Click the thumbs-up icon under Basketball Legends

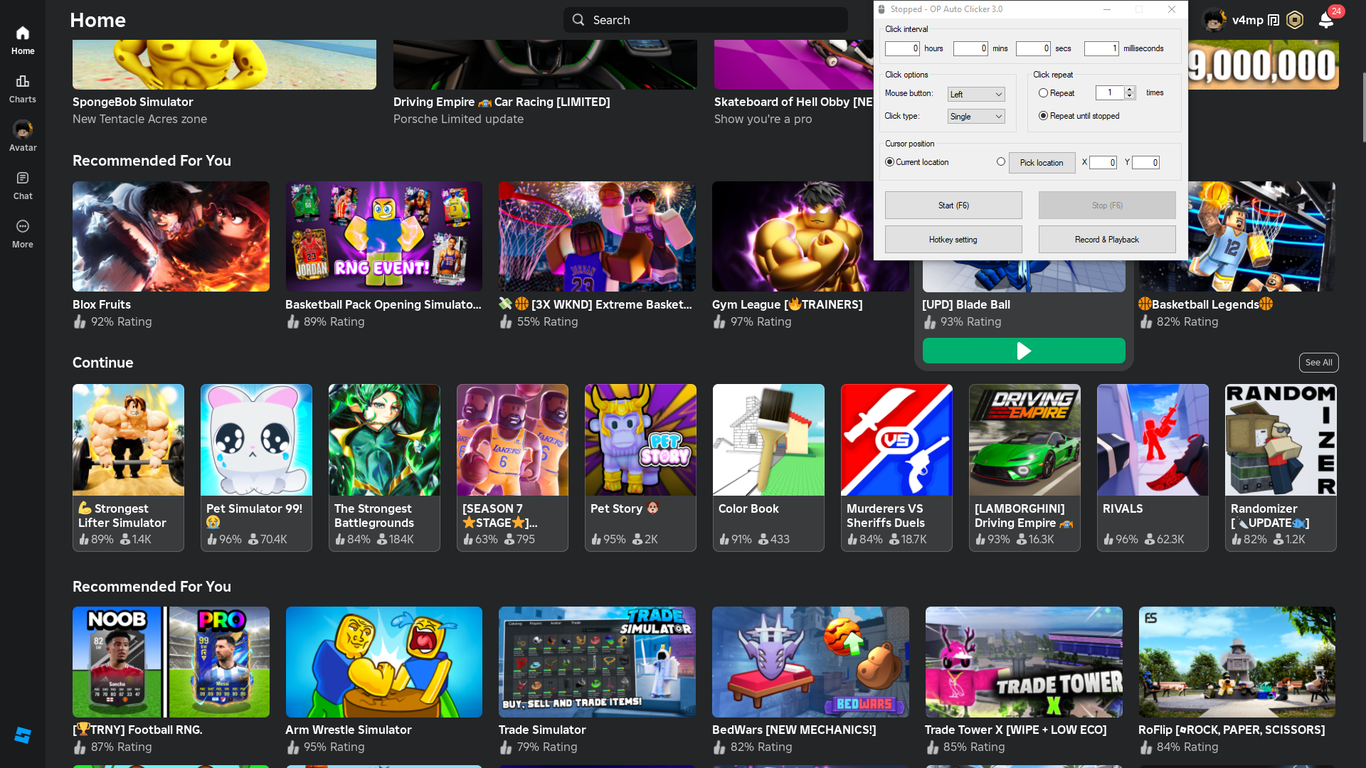[1146, 322]
